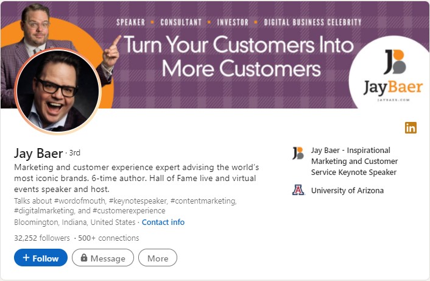This screenshot has height=281, width=430.
Task: Click the #customerexperience hashtag
Action: [x=129, y=211]
